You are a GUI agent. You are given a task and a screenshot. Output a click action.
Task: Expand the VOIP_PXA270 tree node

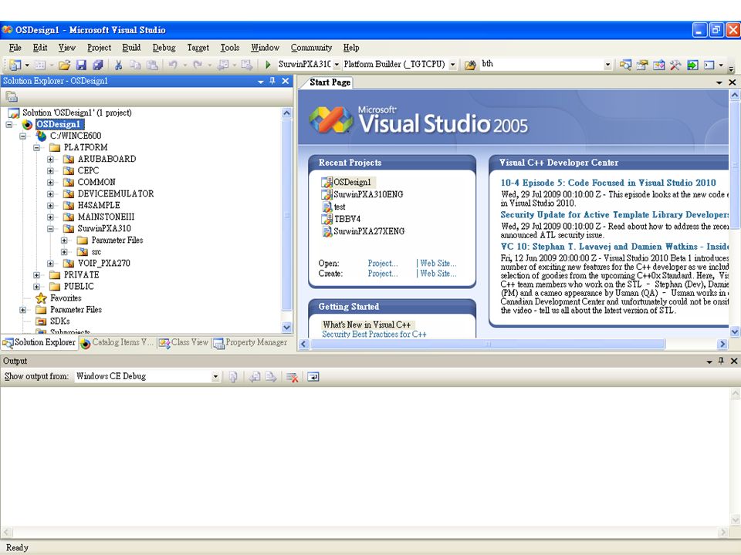point(50,264)
